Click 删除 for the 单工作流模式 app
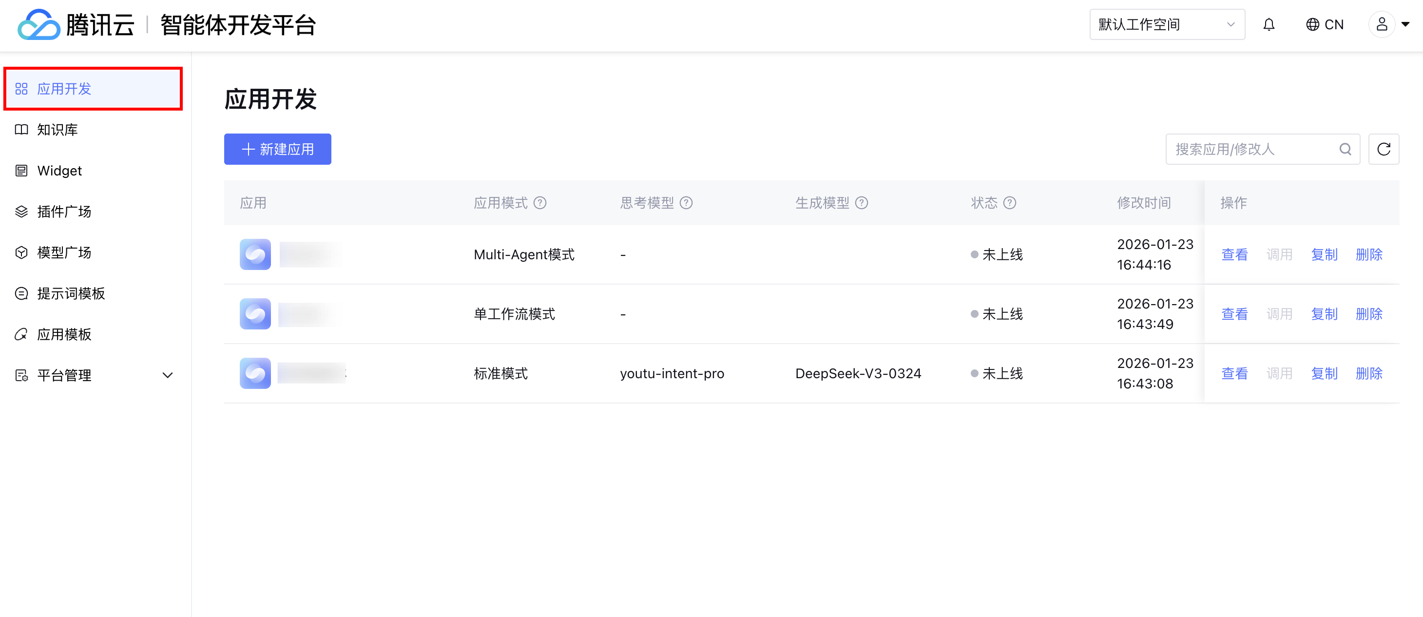Screen dimensions: 1423x617 click(x=1369, y=314)
